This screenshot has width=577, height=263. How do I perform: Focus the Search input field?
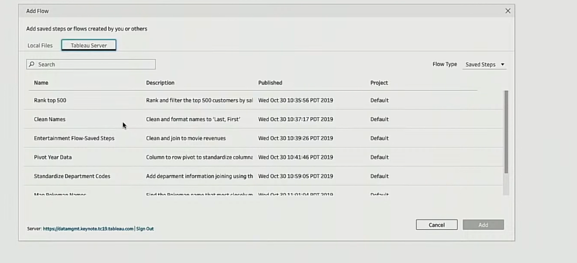pyautogui.click(x=91, y=64)
